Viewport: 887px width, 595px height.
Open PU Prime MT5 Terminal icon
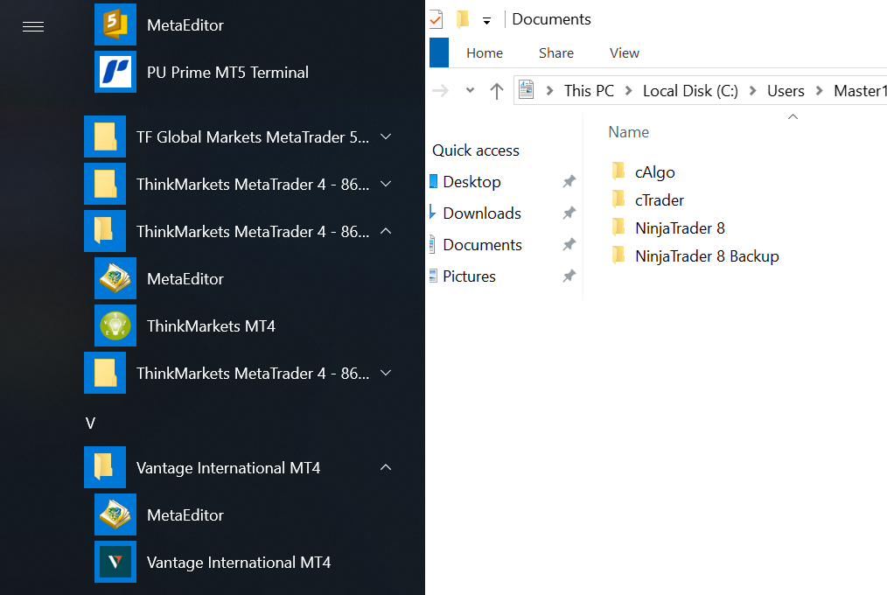click(115, 72)
